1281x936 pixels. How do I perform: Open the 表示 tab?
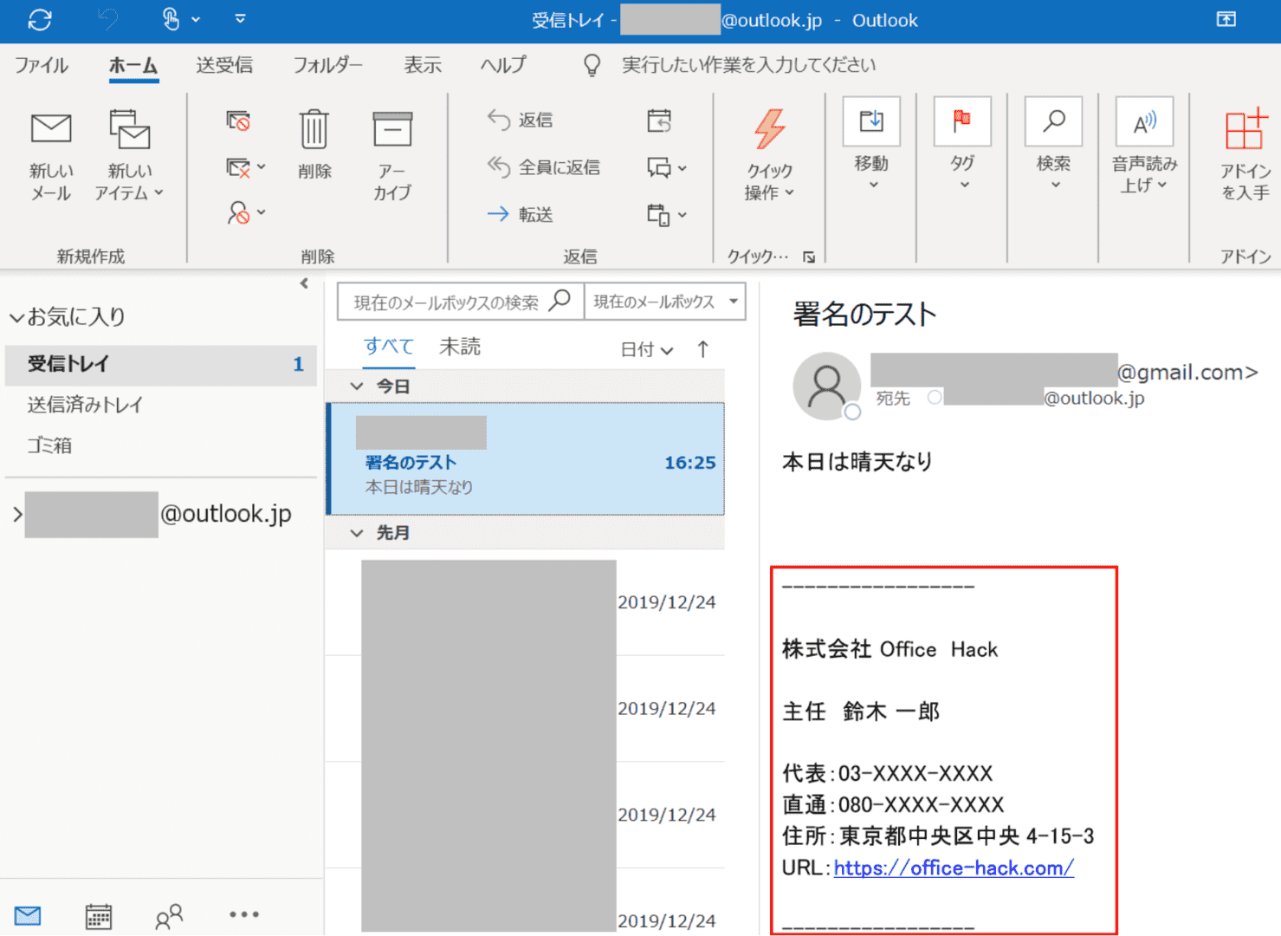pos(423,65)
